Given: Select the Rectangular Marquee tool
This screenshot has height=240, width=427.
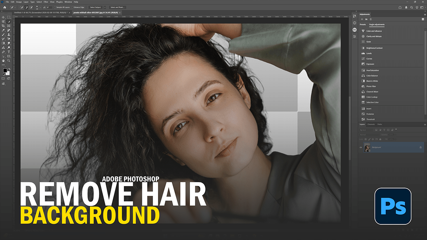Looking at the screenshot, I should [x=9, y=17].
